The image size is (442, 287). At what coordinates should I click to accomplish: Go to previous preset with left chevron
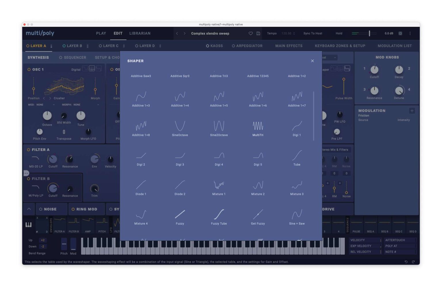coord(177,33)
